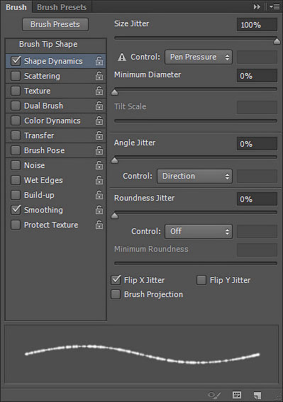
Task: Collapse panel with double-arrow icon at top
Action: point(257,7)
